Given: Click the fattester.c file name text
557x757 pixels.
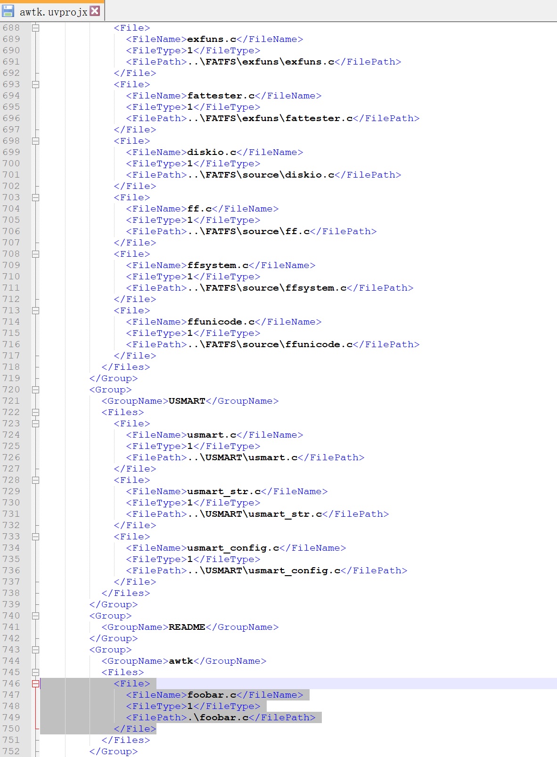Looking at the screenshot, I should coord(221,96).
